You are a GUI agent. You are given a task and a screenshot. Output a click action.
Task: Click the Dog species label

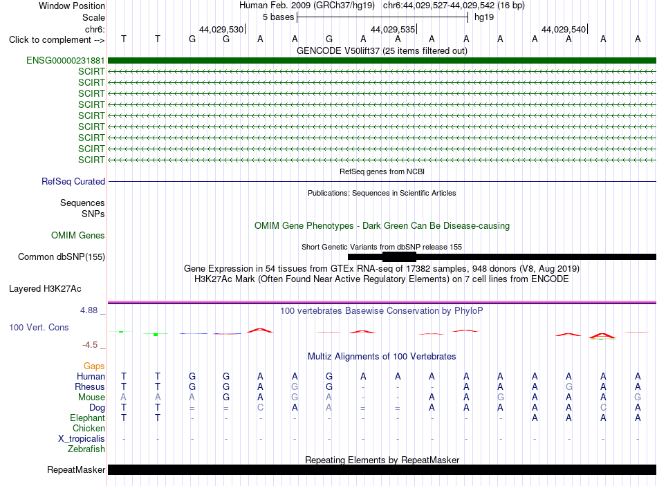click(x=98, y=408)
